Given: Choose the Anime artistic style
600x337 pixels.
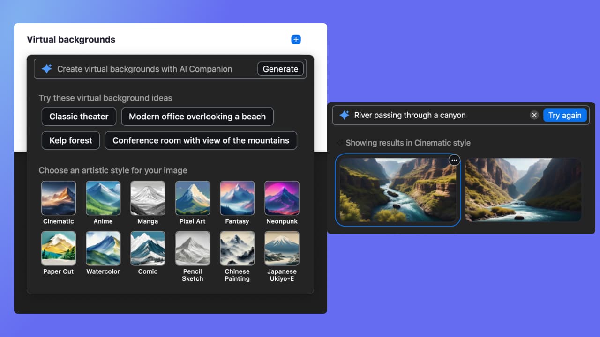Looking at the screenshot, I should (x=103, y=198).
